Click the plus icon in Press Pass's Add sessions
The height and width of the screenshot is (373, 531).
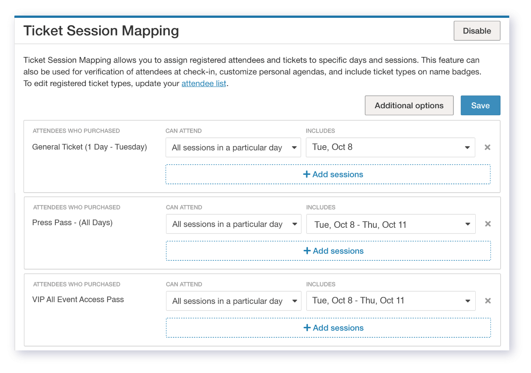(x=307, y=251)
